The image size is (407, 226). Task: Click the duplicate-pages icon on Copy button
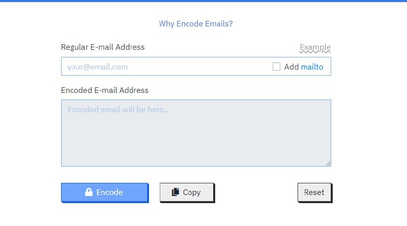(176, 192)
